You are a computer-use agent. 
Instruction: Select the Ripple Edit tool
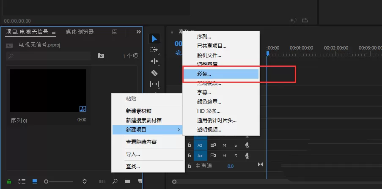click(x=154, y=61)
